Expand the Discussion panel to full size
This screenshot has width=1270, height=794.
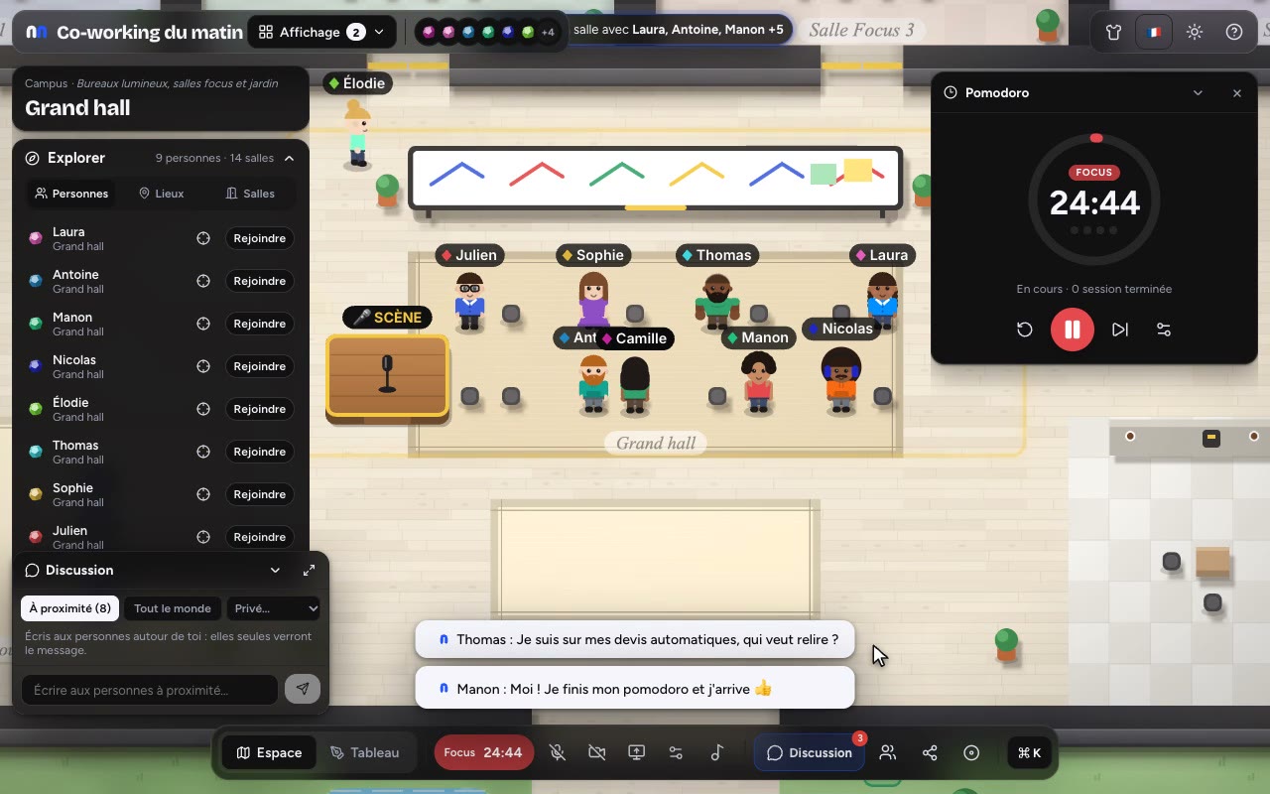pyautogui.click(x=309, y=570)
